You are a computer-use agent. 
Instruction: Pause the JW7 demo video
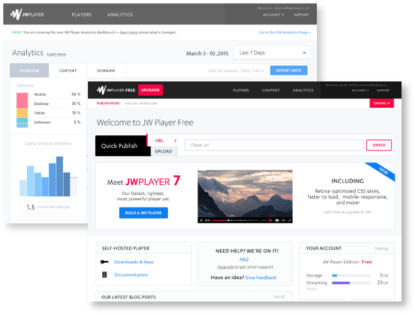coord(201,220)
